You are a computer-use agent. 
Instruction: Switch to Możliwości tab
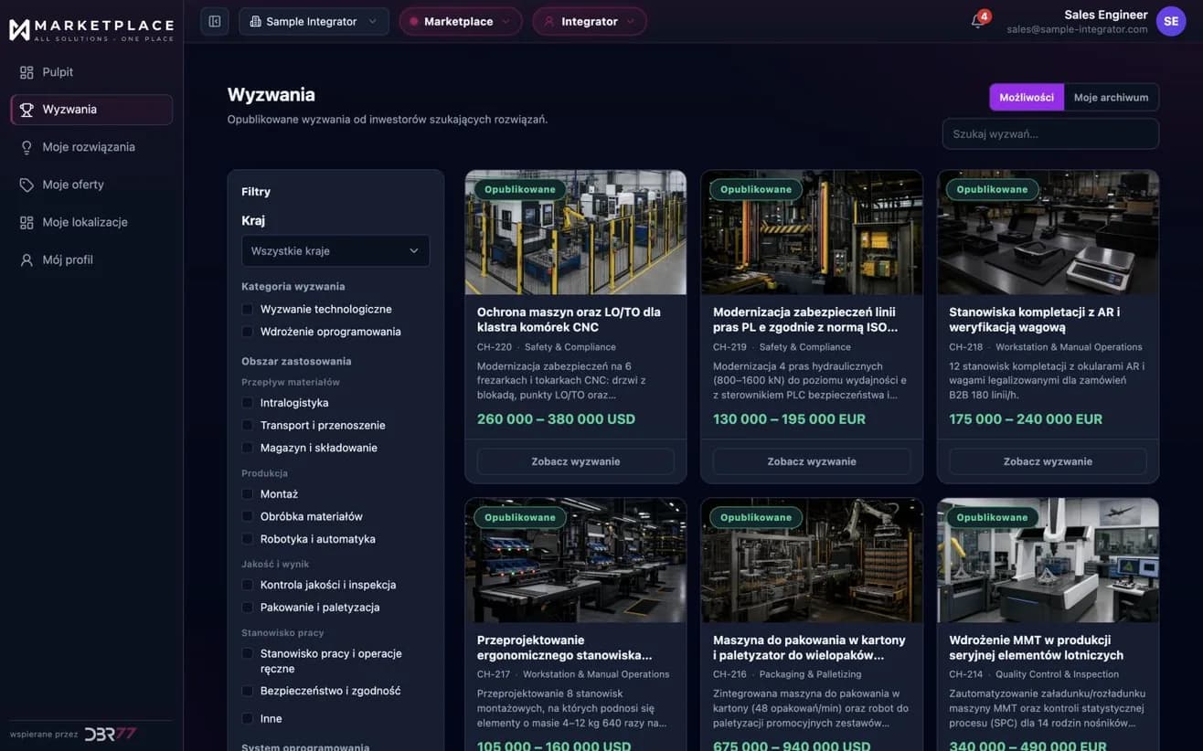(1027, 97)
